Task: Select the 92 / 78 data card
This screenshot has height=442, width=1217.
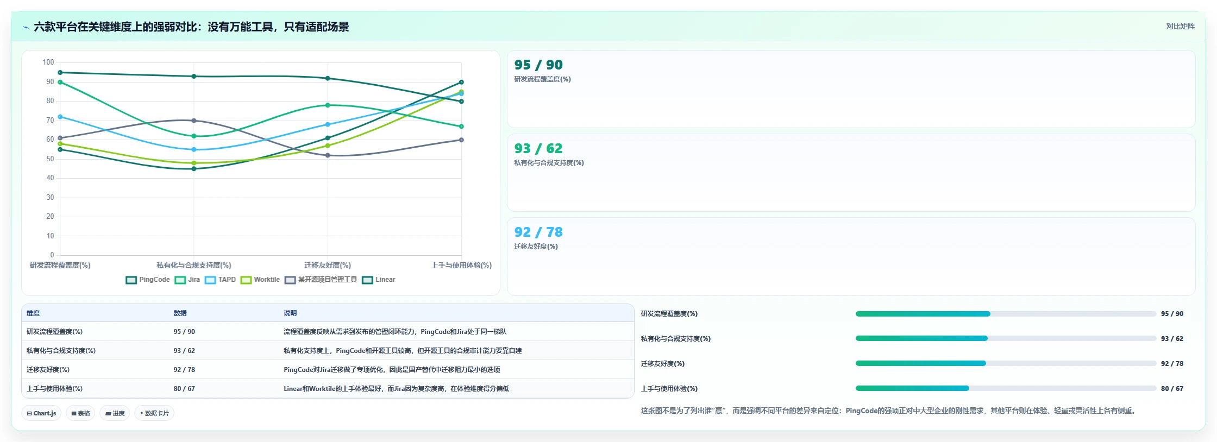Action: coord(851,256)
